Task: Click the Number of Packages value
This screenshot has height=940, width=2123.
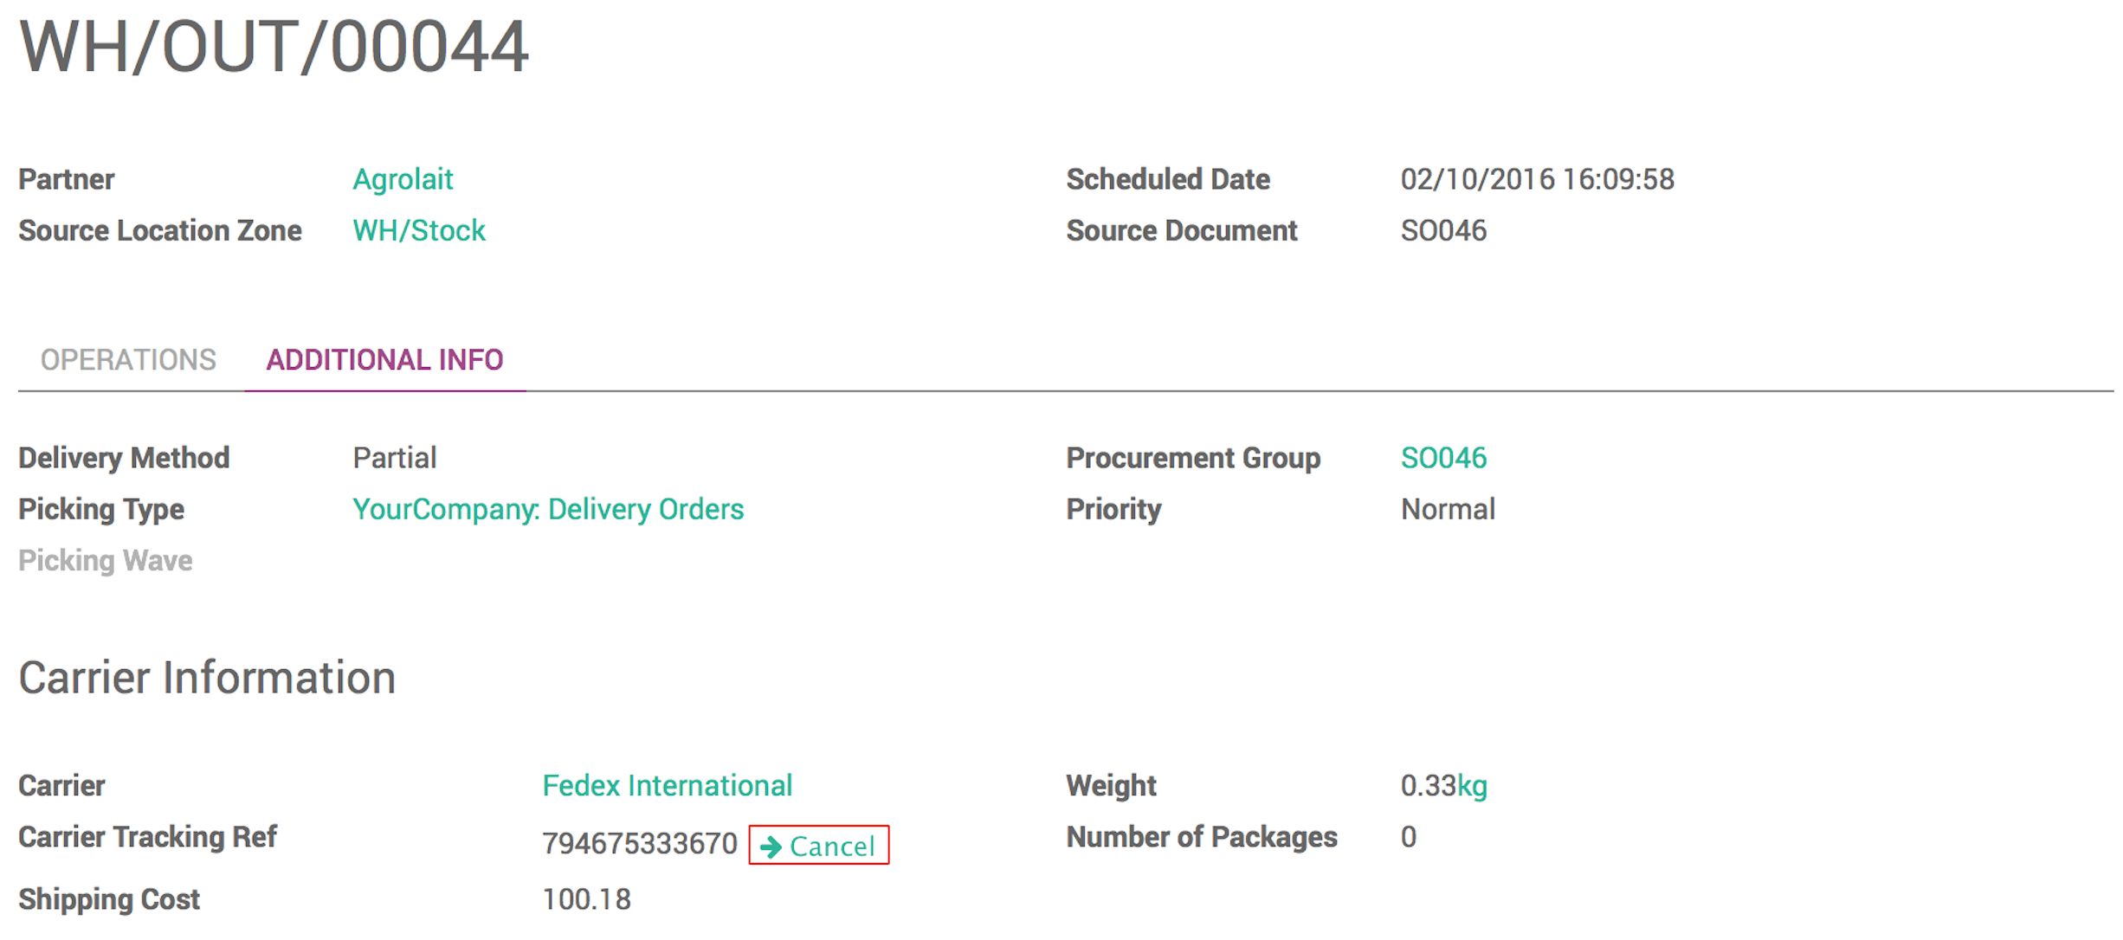Action: tap(1409, 836)
